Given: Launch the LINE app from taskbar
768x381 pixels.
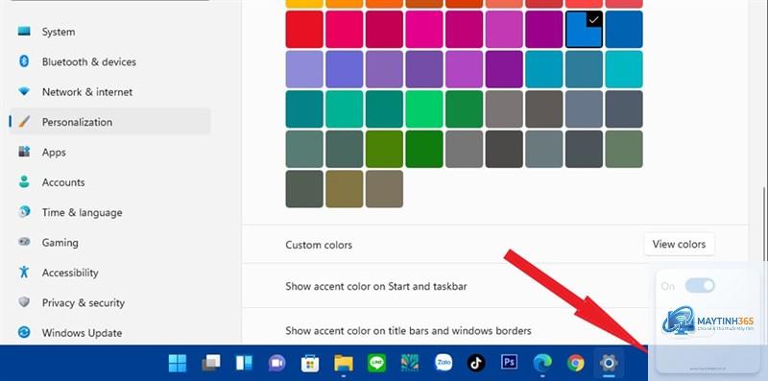Looking at the screenshot, I should point(376,363).
